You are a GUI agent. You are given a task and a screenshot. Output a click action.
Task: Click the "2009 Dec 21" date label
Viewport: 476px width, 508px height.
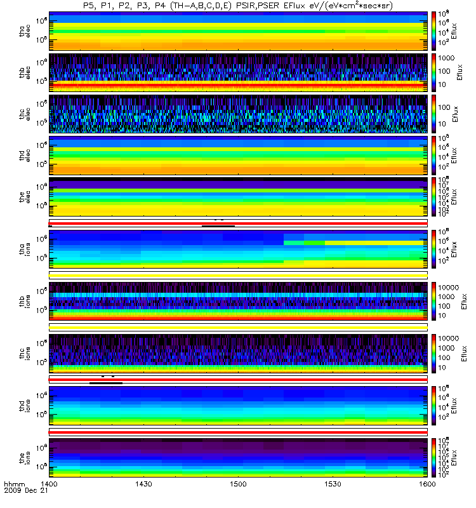[26, 490]
